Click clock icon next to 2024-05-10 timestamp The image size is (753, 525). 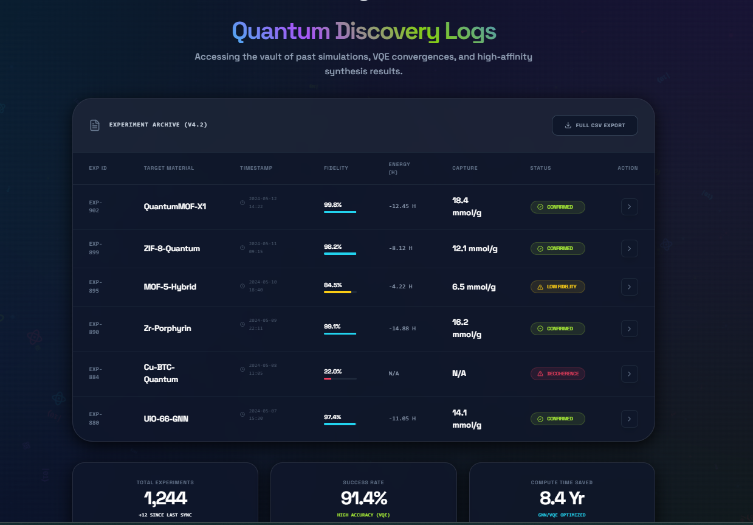click(x=242, y=286)
